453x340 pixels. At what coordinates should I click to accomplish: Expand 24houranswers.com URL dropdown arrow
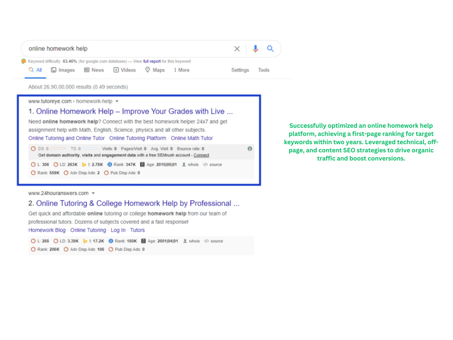pos(93,194)
